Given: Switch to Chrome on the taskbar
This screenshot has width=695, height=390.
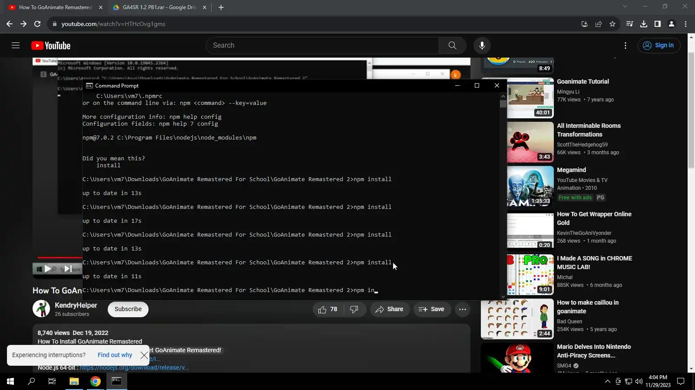Looking at the screenshot, I should (96, 381).
